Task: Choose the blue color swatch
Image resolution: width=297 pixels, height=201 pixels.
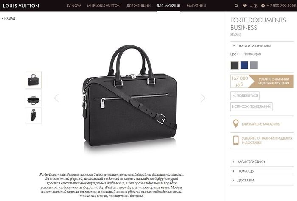Action: (x=244, y=65)
